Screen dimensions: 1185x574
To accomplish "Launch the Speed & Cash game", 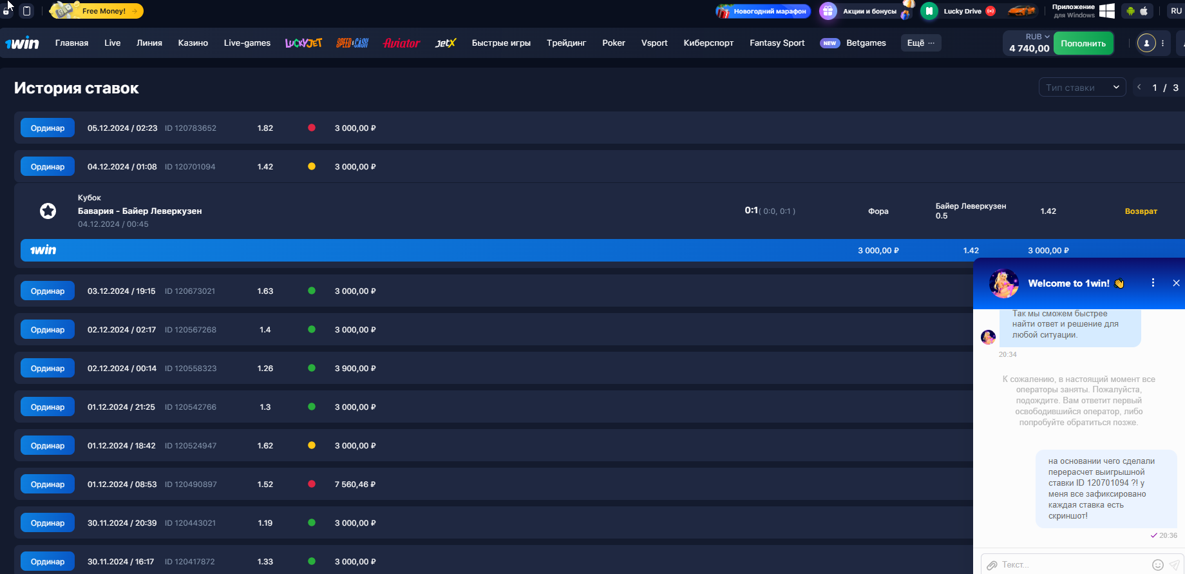I will pyautogui.click(x=352, y=43).
